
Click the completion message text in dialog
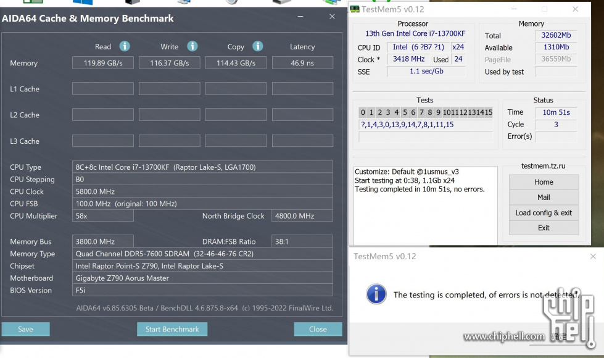coord(486,295)
